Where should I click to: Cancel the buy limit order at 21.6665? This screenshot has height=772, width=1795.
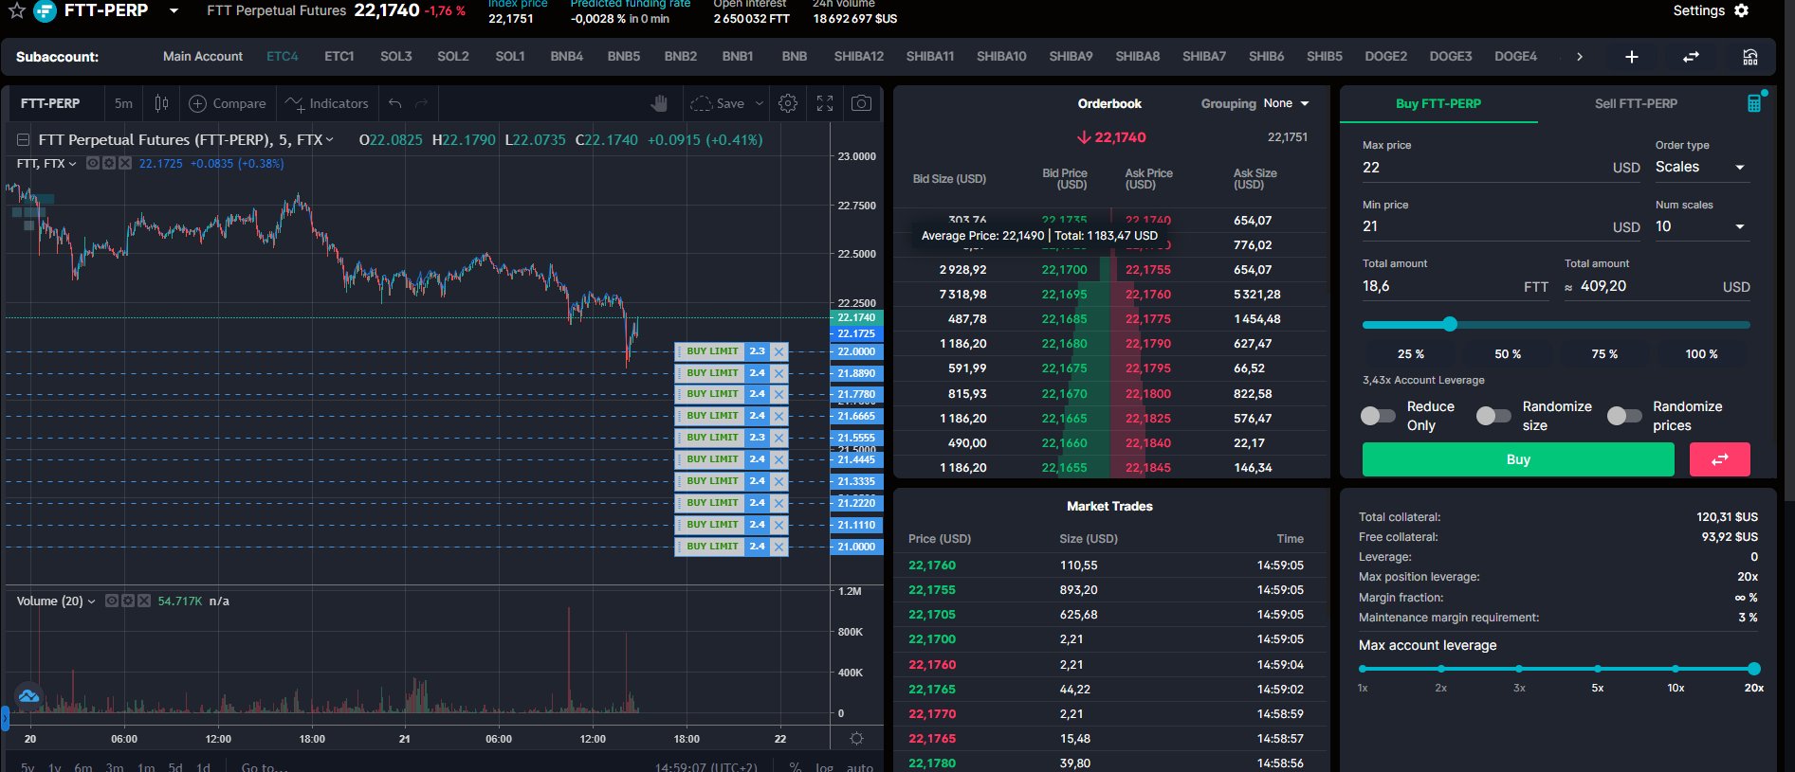[x=778, y=416]
